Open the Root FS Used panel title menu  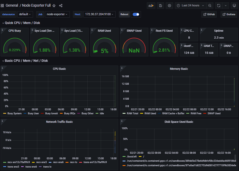pos(164,31)
